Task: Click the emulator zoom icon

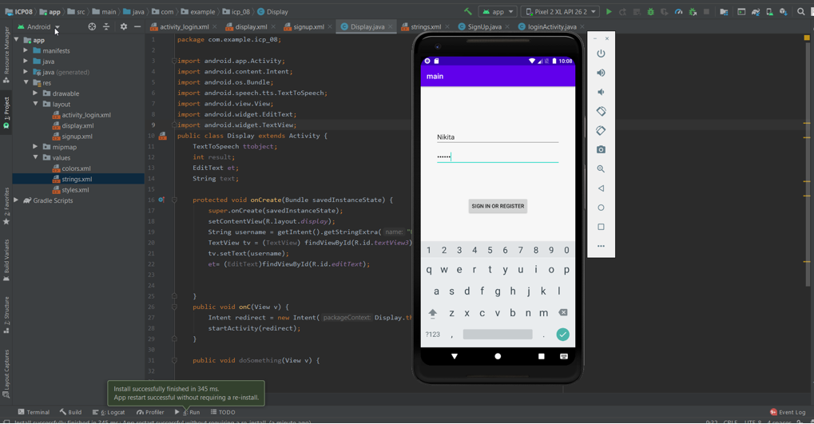Action: point(601,168)
